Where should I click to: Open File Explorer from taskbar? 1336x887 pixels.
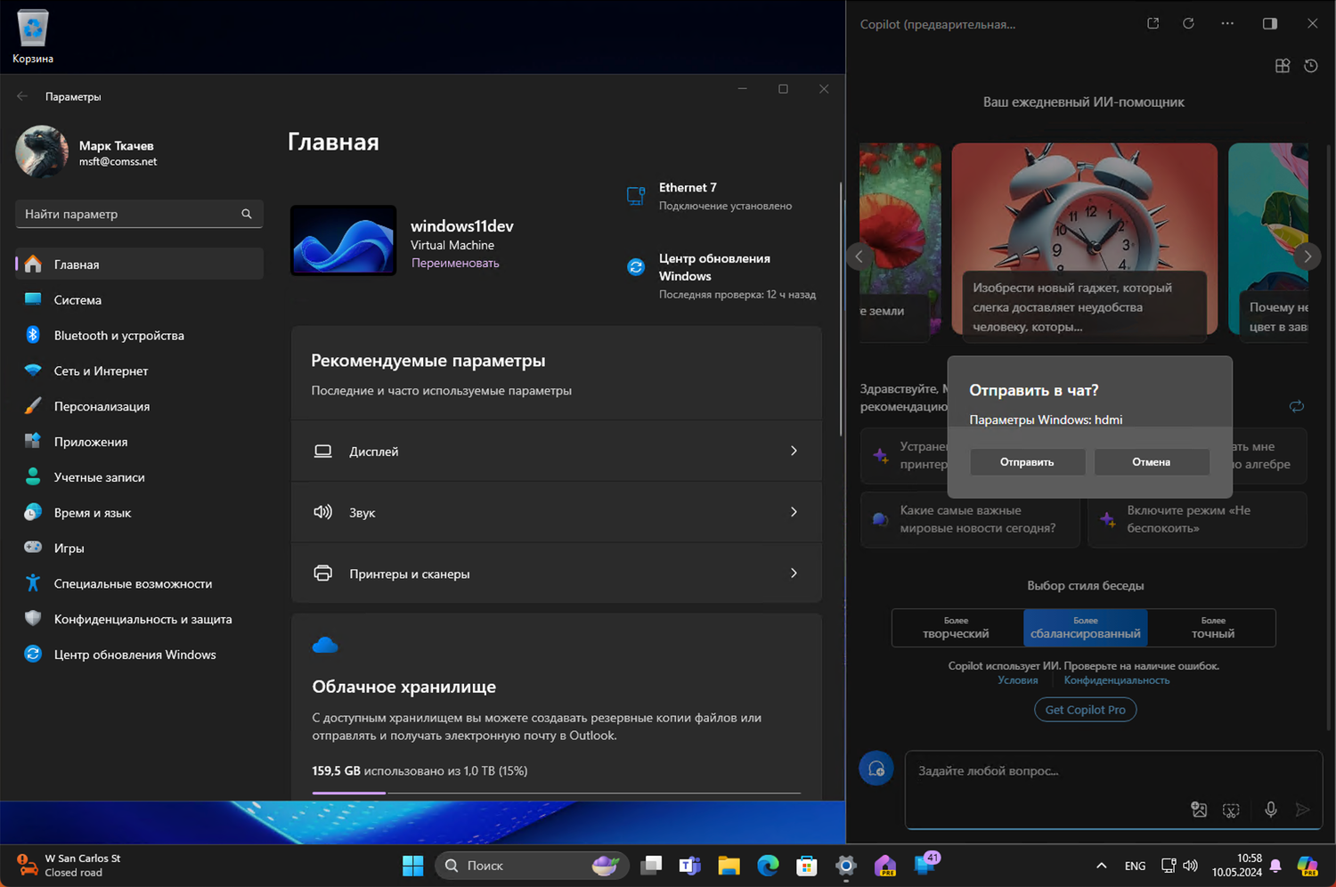click(729, 866)
